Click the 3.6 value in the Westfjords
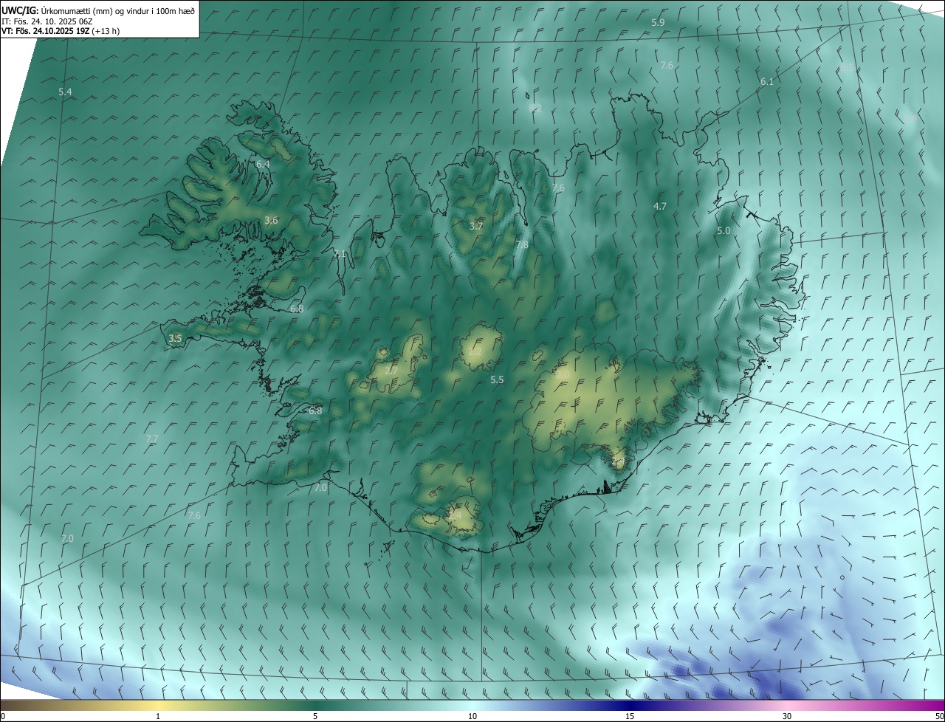Image resolution: width=945 pixels, height=722 pixels. click(x=271, y=220)
